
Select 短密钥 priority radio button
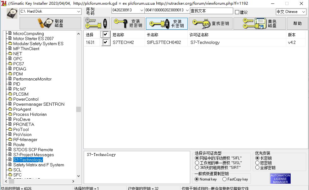point(257,163)
